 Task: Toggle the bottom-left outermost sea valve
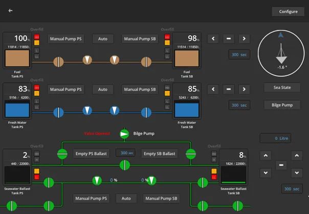click(x=12, y=206)
